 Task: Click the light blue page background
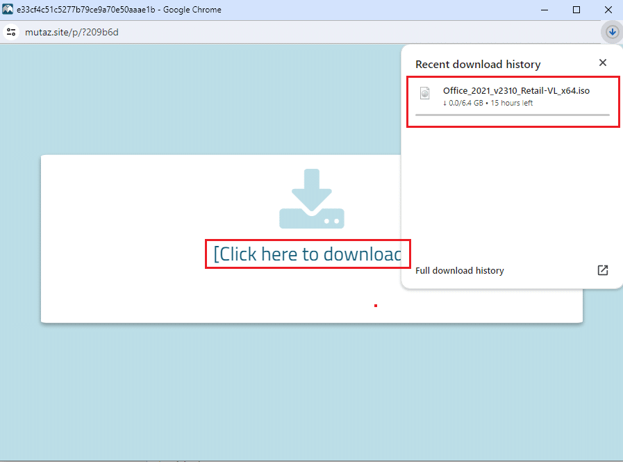pos(208,389)
